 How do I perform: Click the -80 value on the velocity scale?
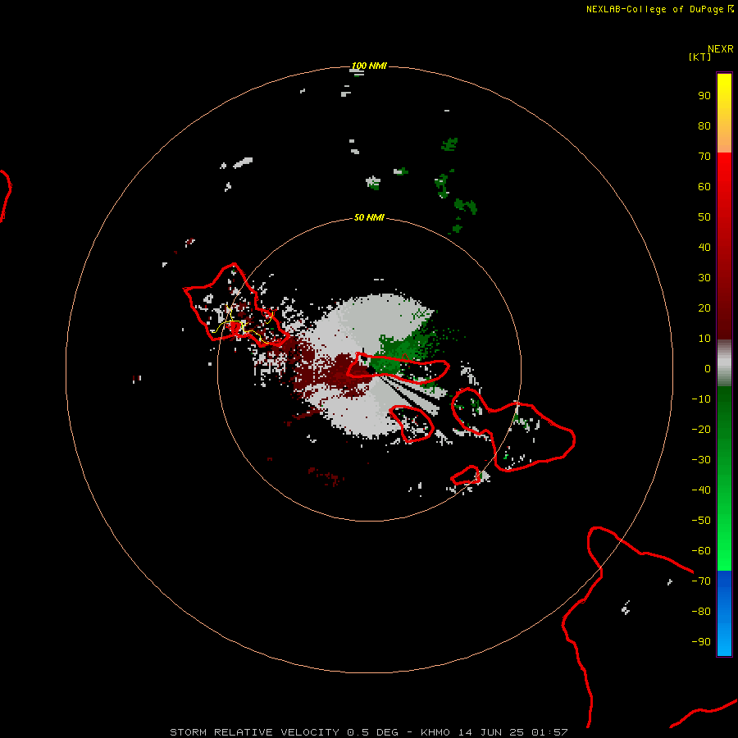click(x=701, y=612)
